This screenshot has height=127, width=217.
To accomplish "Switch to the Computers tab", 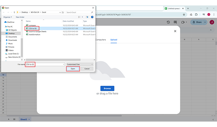I will coord(101,40).
